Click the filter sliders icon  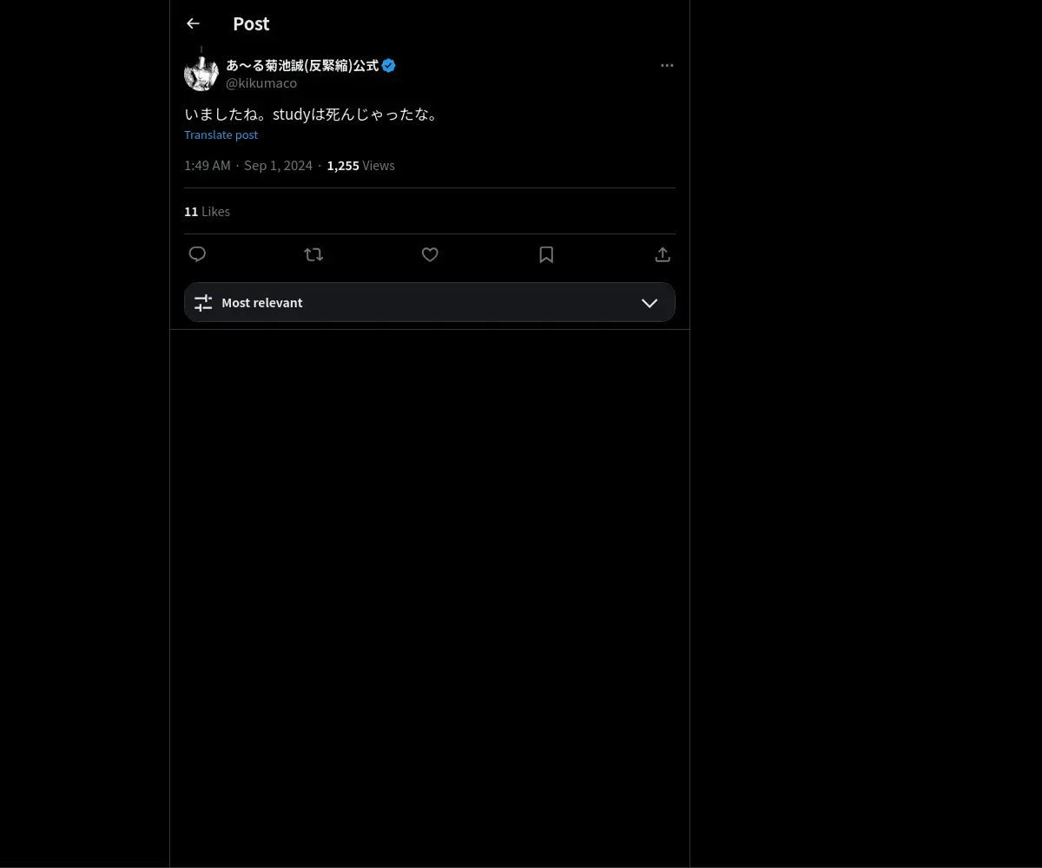point(203,303)
